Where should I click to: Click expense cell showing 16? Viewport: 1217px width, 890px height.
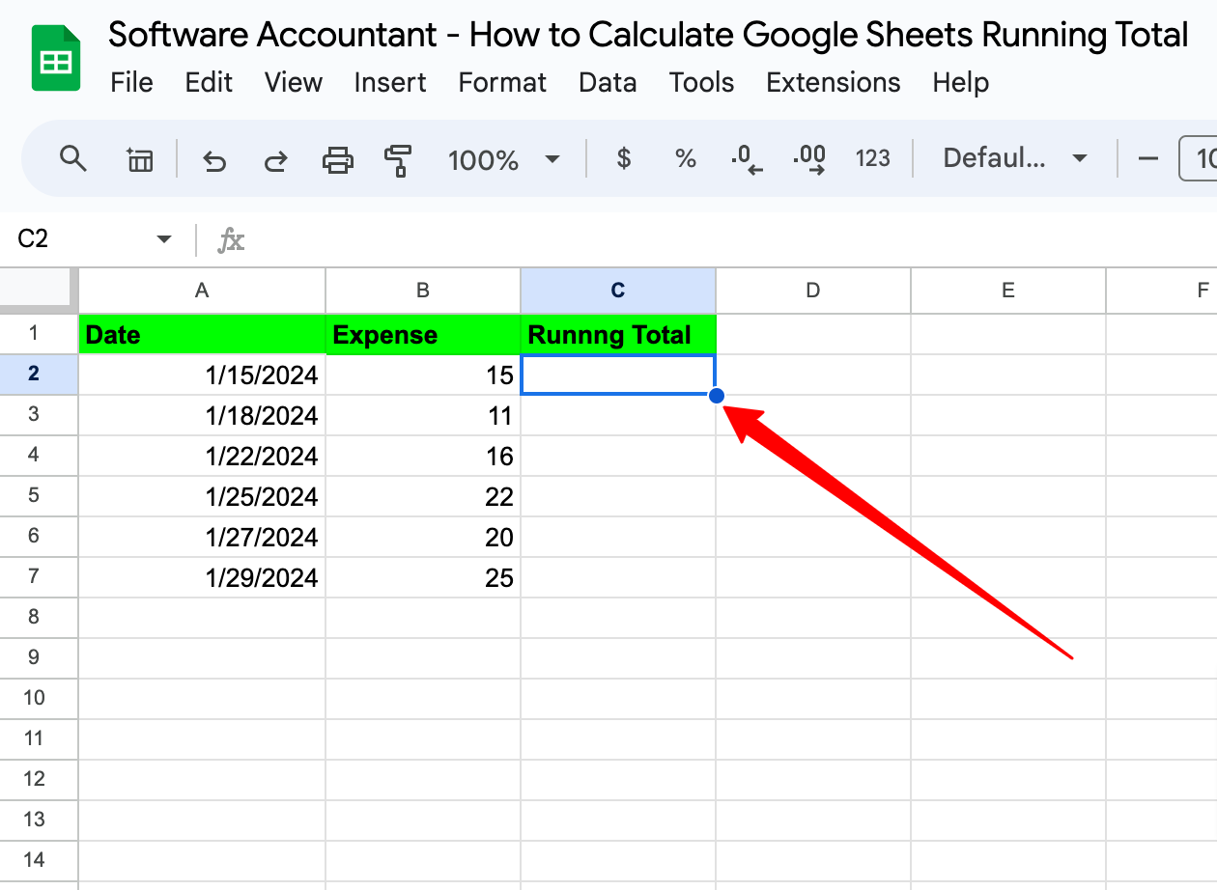(x=423, y=456)
